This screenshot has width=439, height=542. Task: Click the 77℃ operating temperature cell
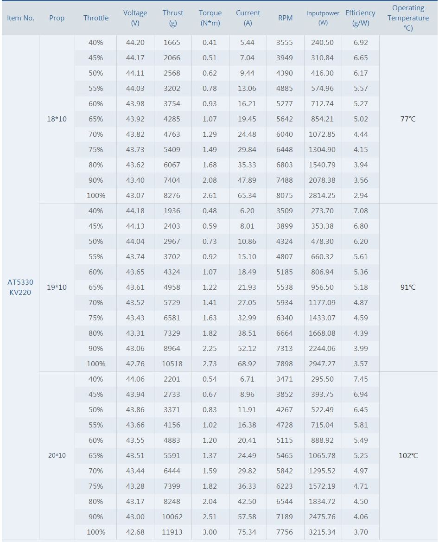click(408, 119)
